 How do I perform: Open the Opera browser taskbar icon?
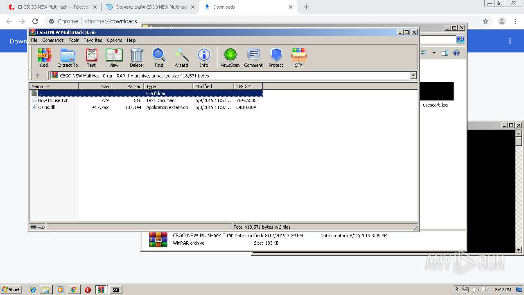click(x=88, y=290)
